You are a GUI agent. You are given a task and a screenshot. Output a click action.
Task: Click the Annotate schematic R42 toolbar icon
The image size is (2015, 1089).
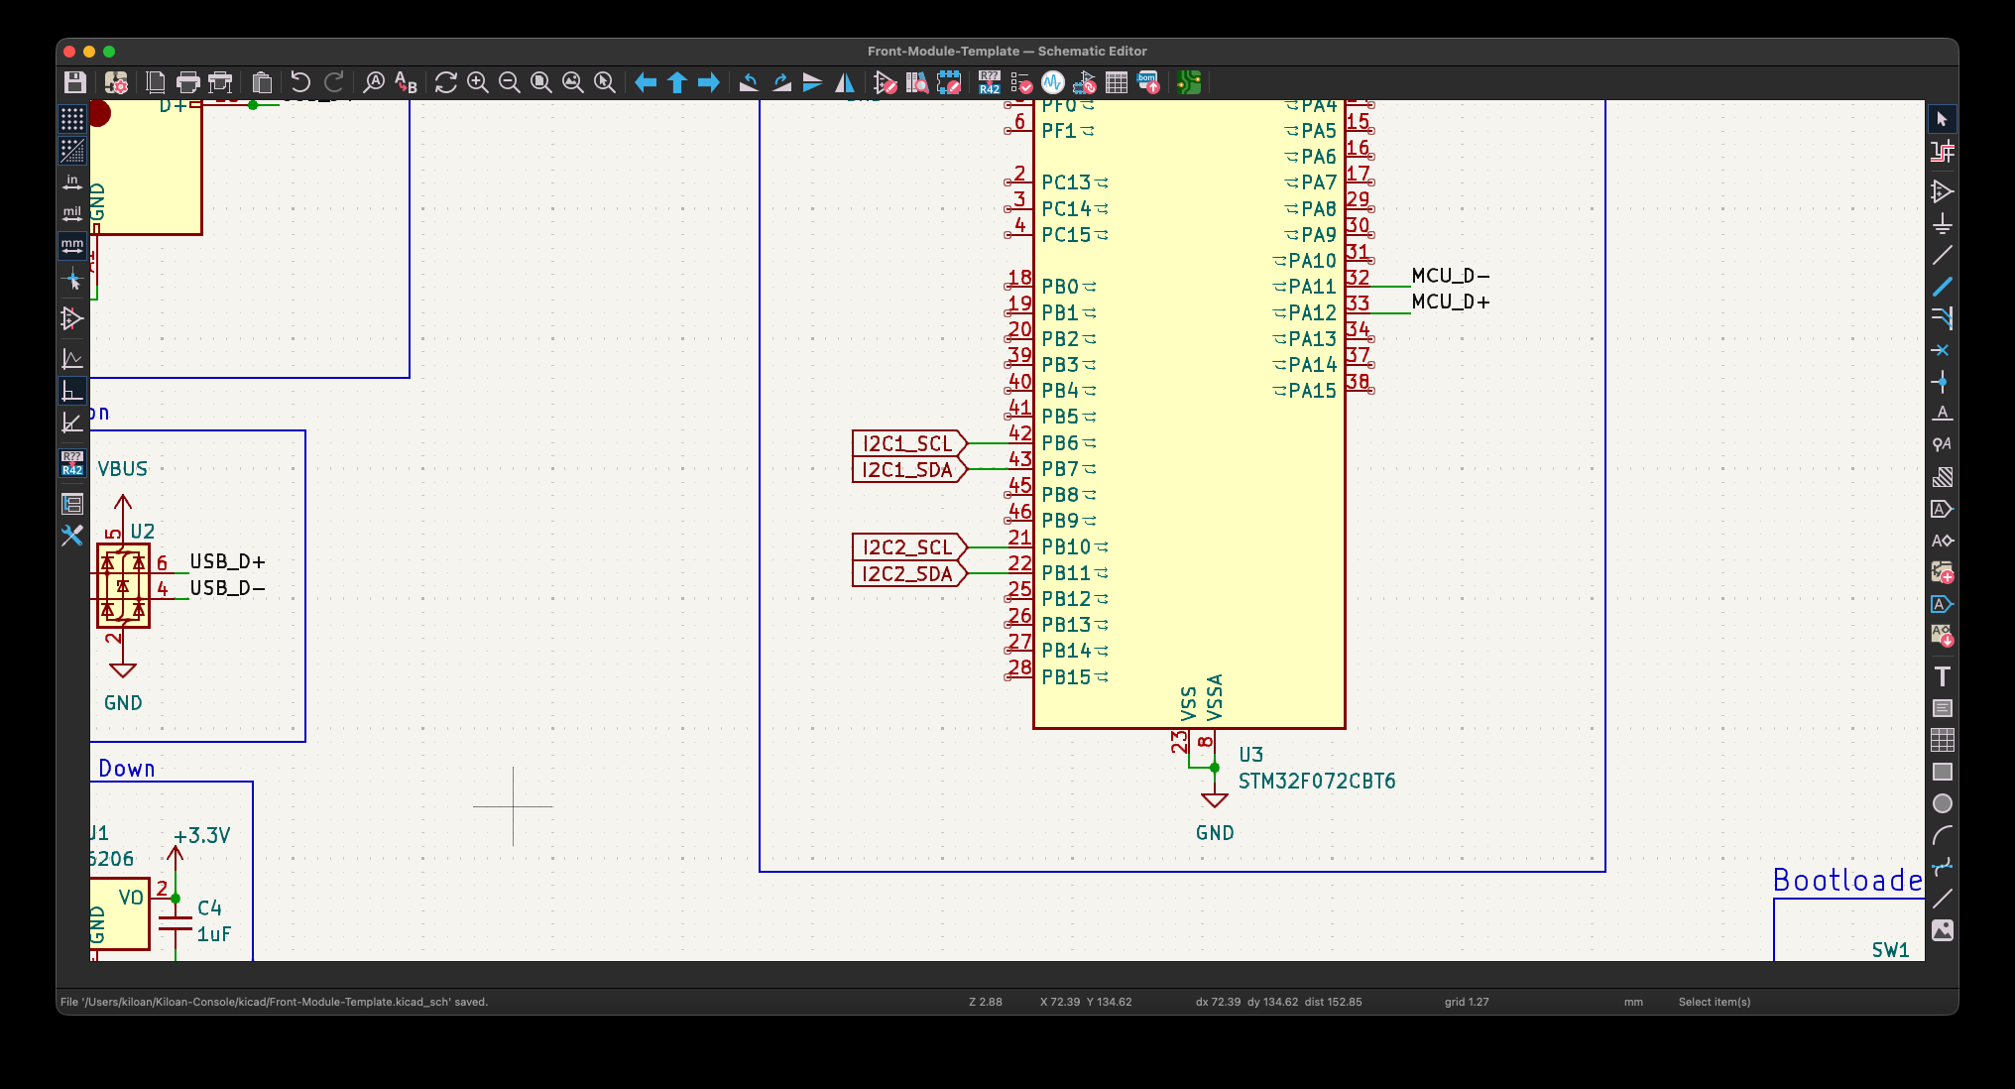tap(989, 82)
